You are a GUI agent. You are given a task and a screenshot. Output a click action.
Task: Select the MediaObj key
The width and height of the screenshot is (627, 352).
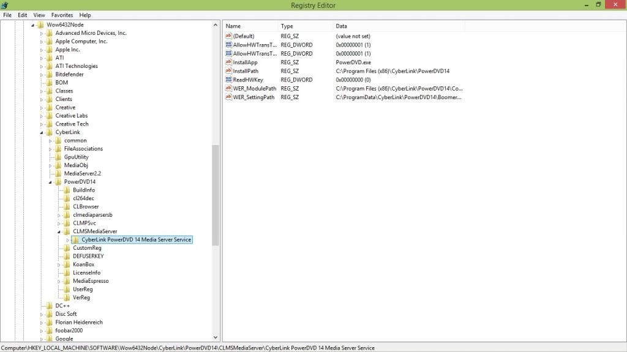pos(76,165)
